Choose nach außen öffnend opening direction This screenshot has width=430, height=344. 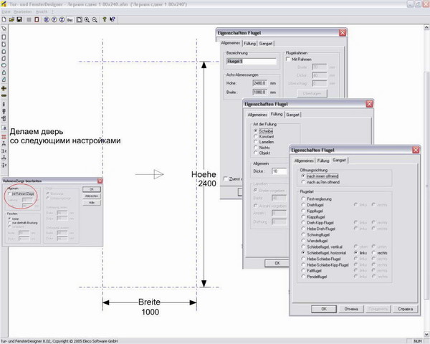coord(302,183)
